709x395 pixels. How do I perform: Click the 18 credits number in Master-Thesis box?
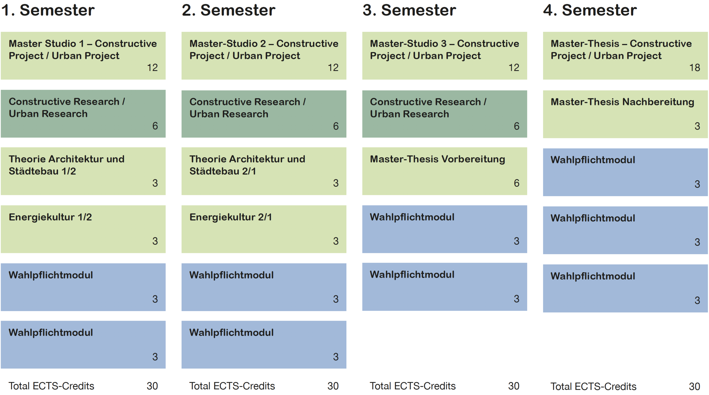(x=694, y=68)
